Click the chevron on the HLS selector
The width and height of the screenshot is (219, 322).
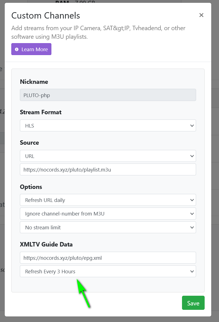coord(192,125)
